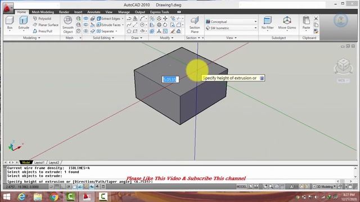360x202 pixels.
Task: Open the SW Isometric view dropdown
Action: 231,28
